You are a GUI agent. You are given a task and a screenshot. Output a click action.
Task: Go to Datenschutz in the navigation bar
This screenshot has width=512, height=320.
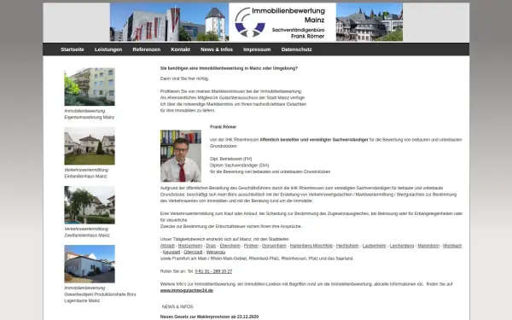[296, 49]
